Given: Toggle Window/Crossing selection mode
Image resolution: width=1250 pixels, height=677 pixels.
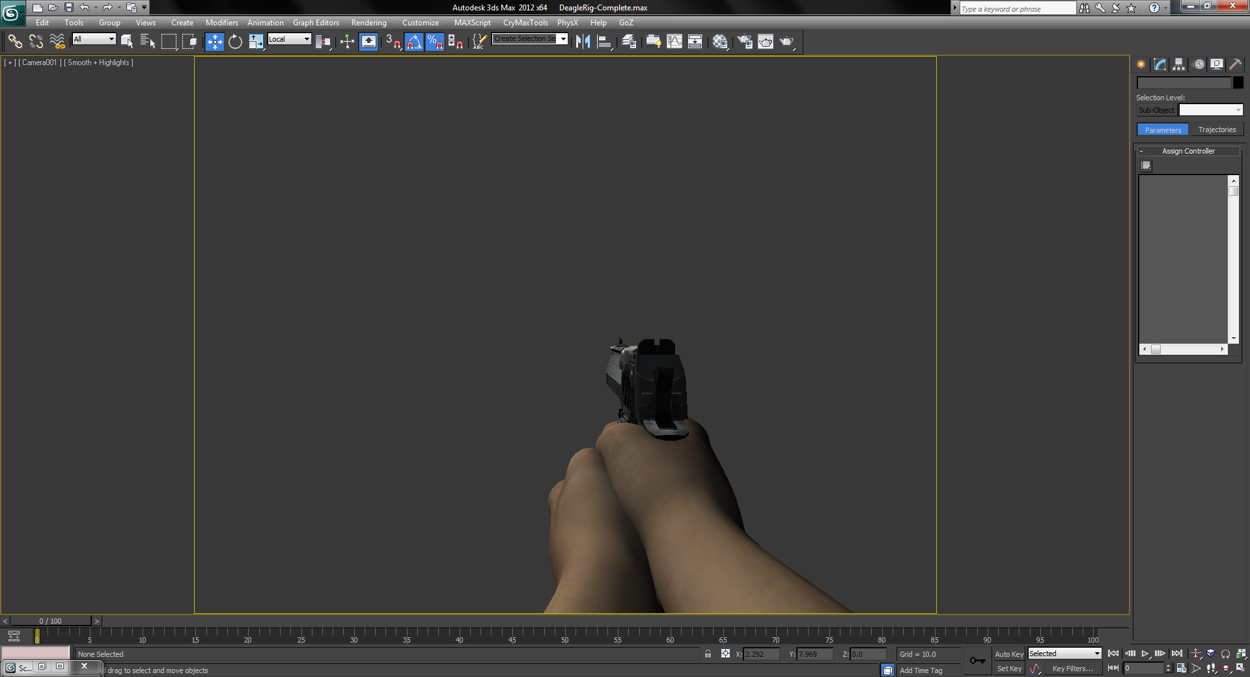Looking at the screenshot, I should point(190,42).
